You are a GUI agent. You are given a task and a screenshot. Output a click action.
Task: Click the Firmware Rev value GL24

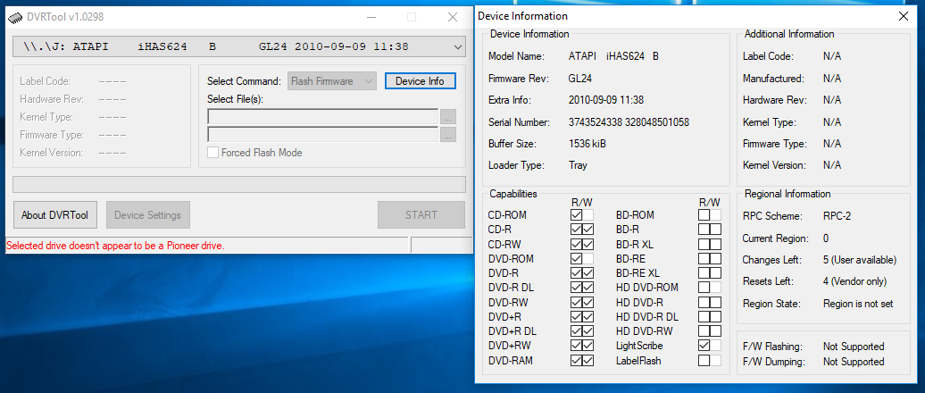click(579, 79)
